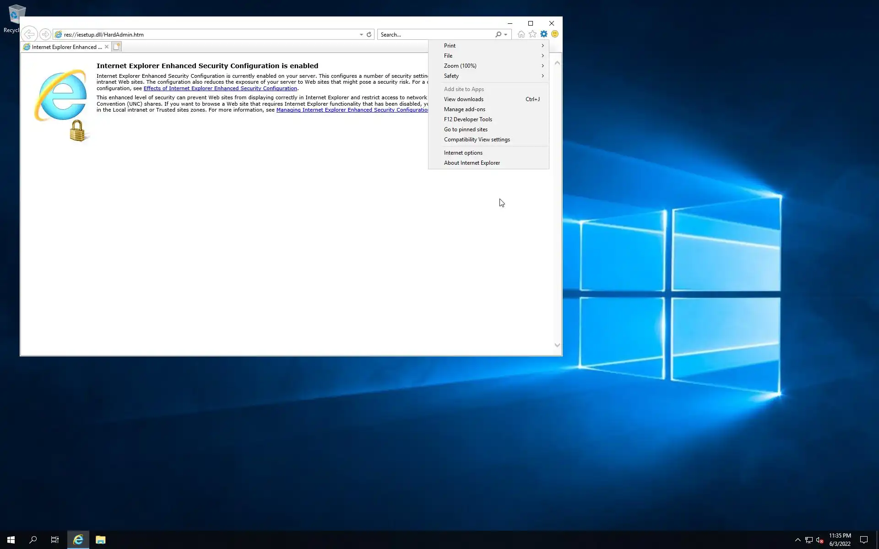This screenshot has width=879, height=549.
Task: Open Effects of IE Enhanced Security link
Action: tap(220, 88)
